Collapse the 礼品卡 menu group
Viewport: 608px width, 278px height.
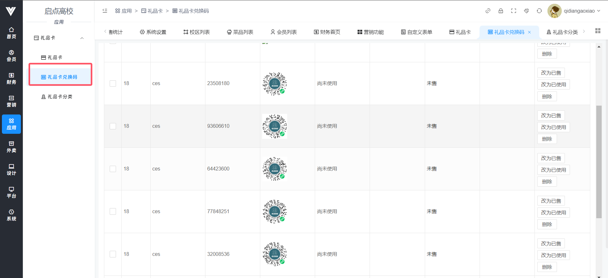(82, 38)
